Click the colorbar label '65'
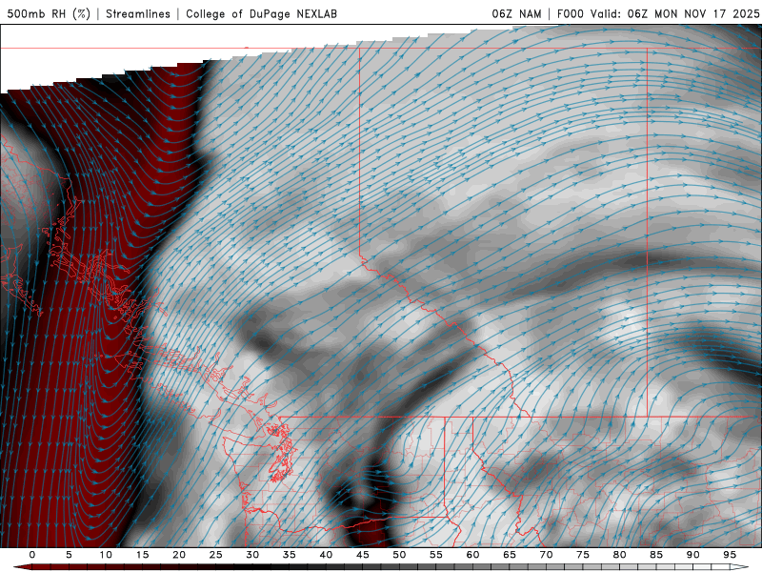Screen dimensions: 762x572 [x=510, y=555]
